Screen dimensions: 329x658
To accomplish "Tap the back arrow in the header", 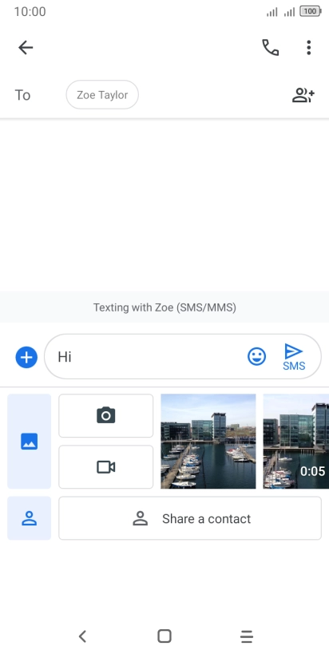I will point(26,48).
